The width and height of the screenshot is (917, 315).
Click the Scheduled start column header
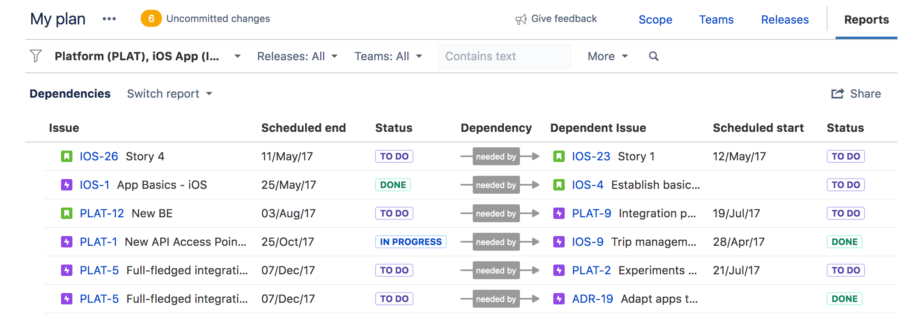758,128
